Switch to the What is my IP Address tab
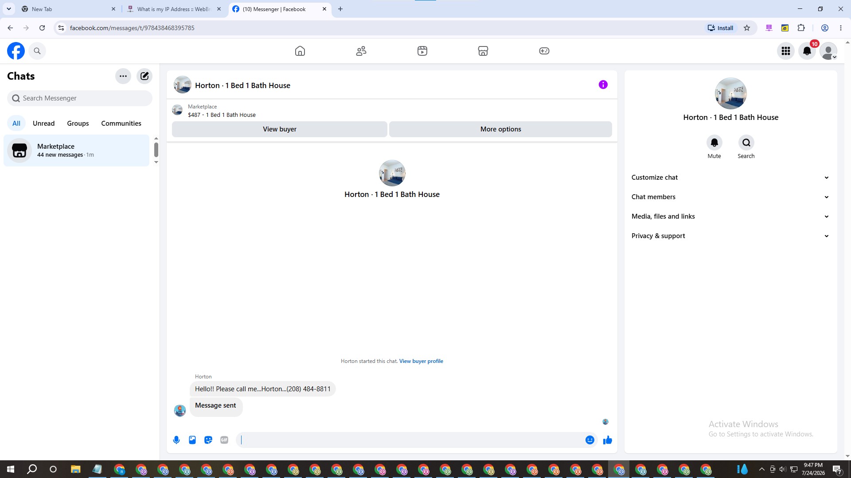Viewport: 851px width, 478px height. pos(174,9)
